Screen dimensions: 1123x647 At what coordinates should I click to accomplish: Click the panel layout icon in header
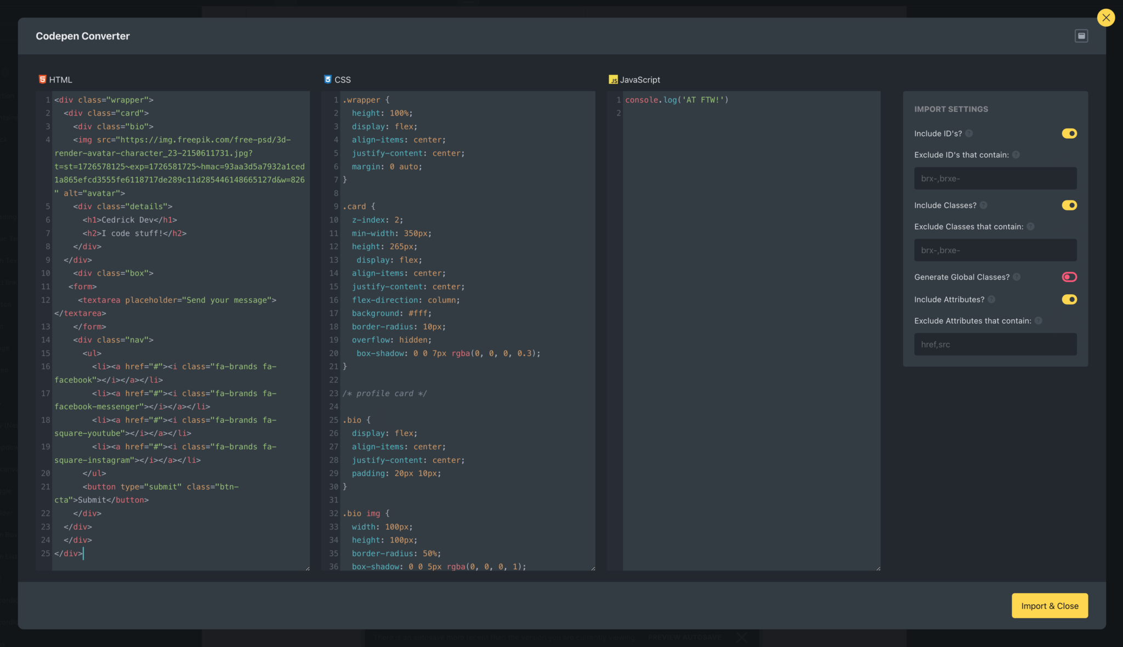pos(1081,36)
